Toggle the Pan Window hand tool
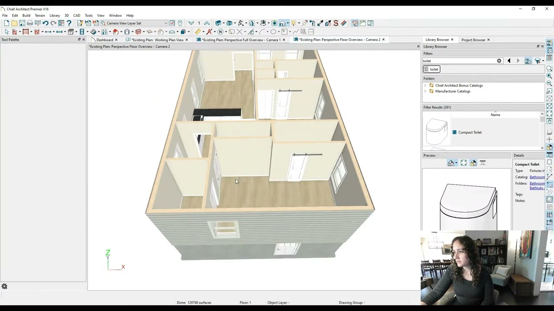This screenshot has width=554, height=311. pyautogui.click(x=549, y=121)
